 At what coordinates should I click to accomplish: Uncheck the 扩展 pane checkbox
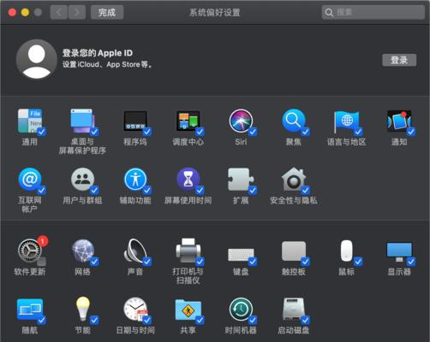click(253, 190)
